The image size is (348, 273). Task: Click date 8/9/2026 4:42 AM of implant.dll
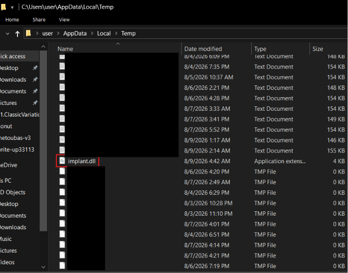tap(207, 161)
